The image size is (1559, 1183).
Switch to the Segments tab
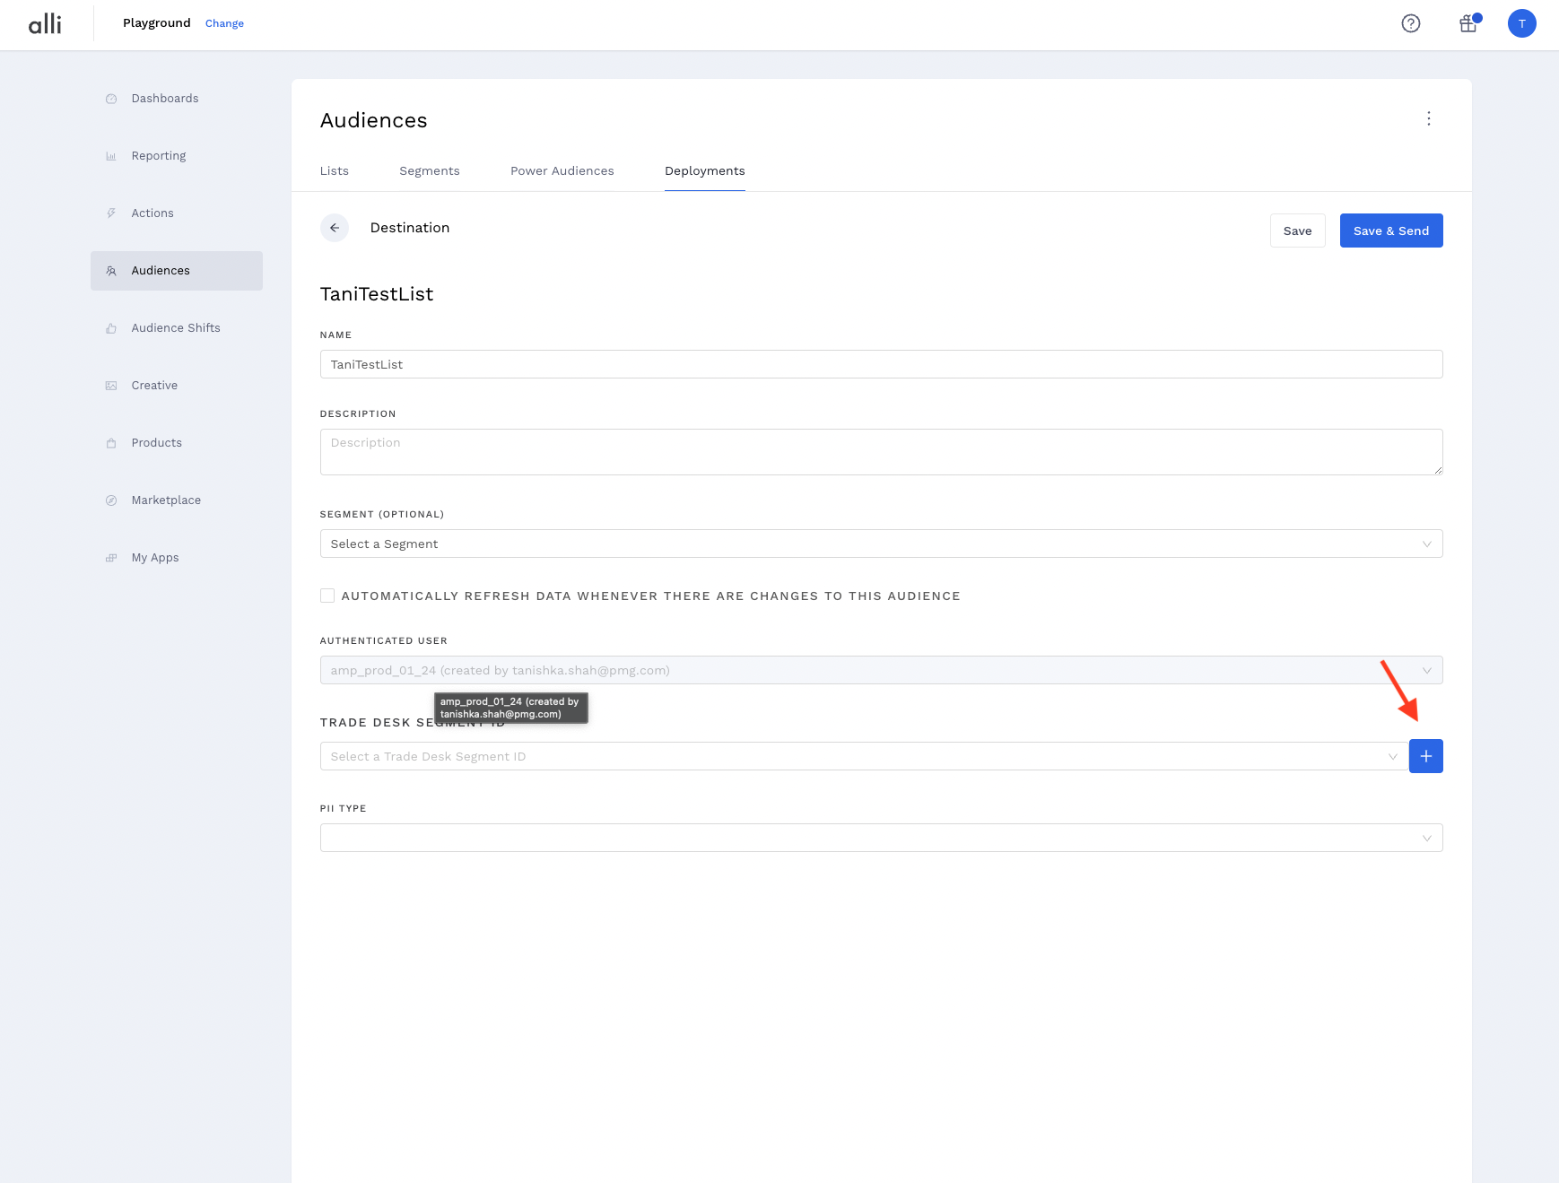429,170
